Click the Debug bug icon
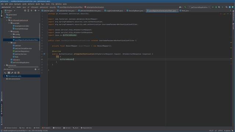 point(216,7)
